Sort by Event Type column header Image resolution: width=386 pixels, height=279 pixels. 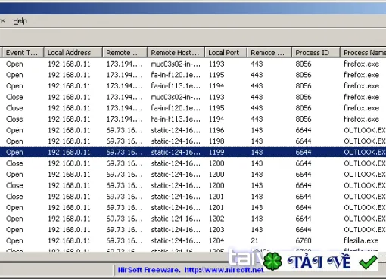(x=23, y=53)
